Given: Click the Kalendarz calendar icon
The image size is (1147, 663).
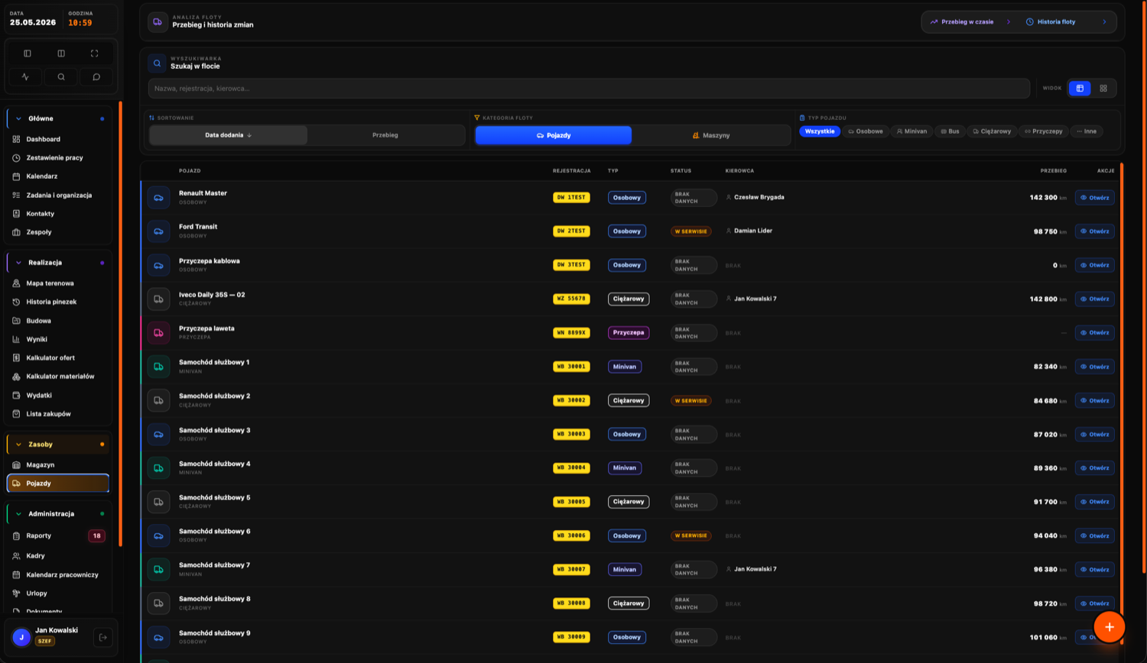Looking at the screenshot, I should [x=16, y=176].
